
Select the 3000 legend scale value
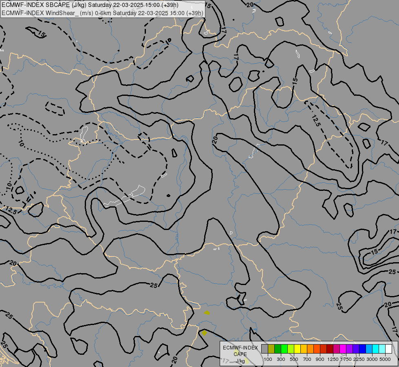coord(372,359)
